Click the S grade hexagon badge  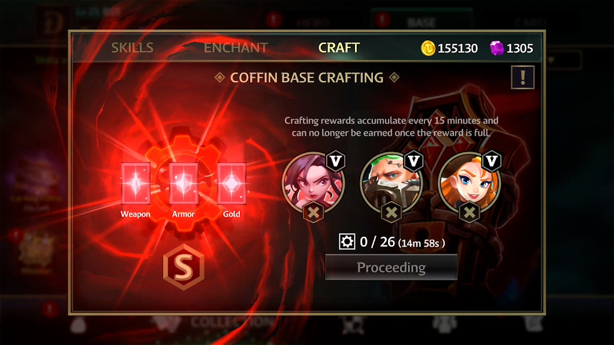pyautogui.click(x=183, y=267)
